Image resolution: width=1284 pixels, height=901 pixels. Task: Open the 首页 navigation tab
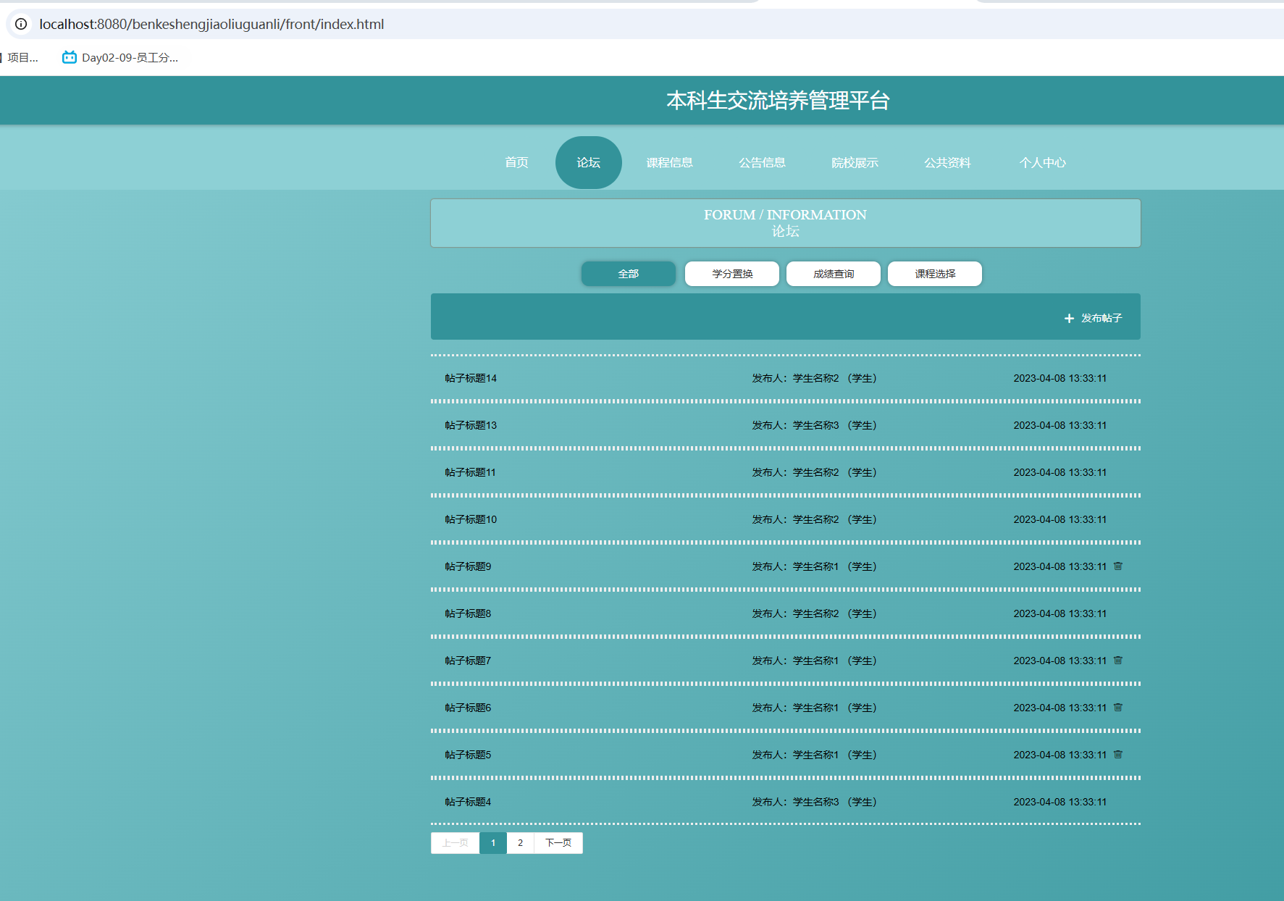click(516, 162)
